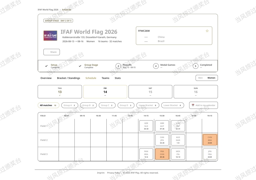
Task: Click Schedule breadcrumb item
Action: [66, 10]
